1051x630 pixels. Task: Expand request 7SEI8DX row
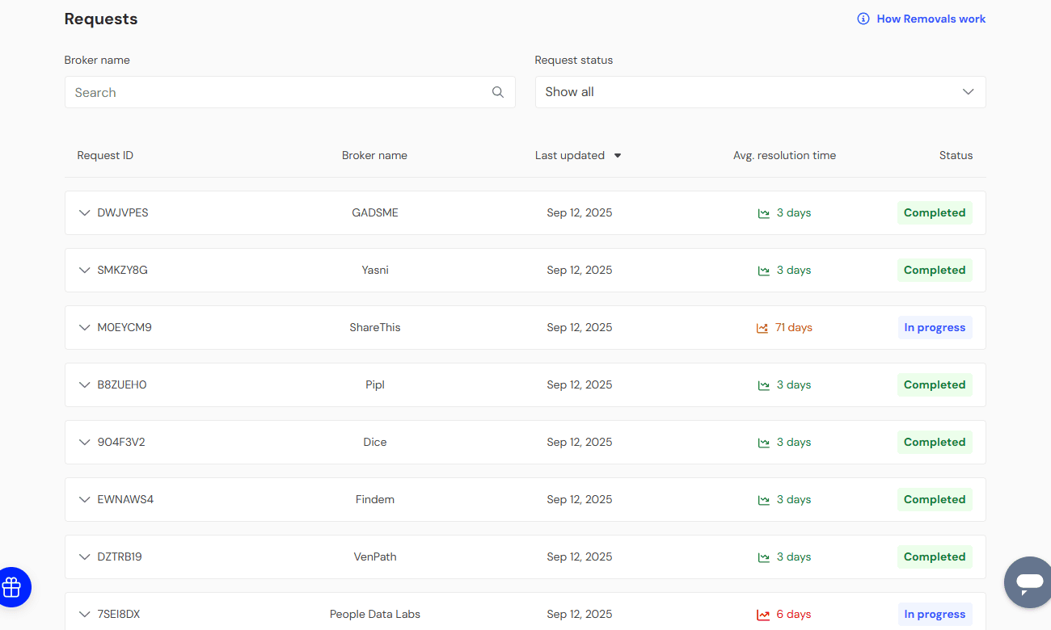point(84,615)
